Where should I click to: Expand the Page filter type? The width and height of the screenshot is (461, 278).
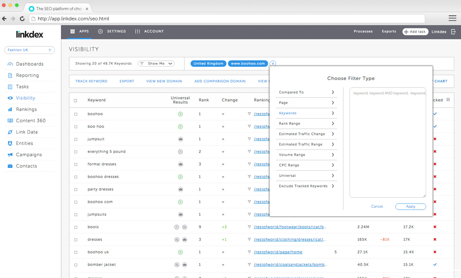click(306, 103)
